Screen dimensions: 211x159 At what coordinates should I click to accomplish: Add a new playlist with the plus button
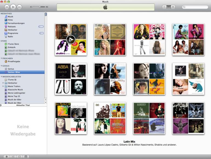coord(7,157)
